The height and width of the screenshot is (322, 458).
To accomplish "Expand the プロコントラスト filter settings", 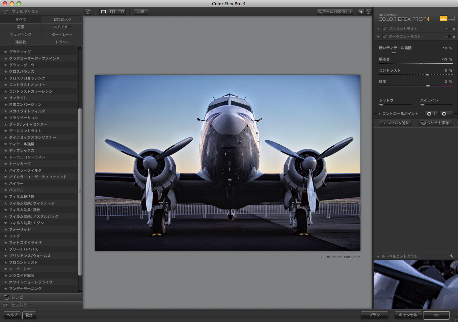I will point(378,29).
